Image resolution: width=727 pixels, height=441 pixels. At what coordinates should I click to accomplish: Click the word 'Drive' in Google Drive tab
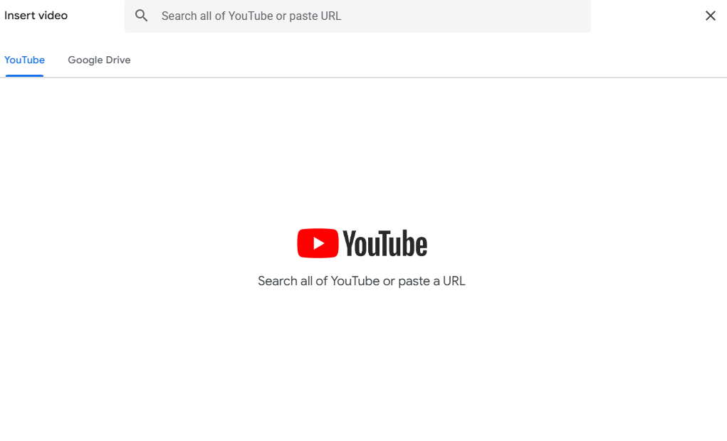pyautogui.click(x=118, y=60)
